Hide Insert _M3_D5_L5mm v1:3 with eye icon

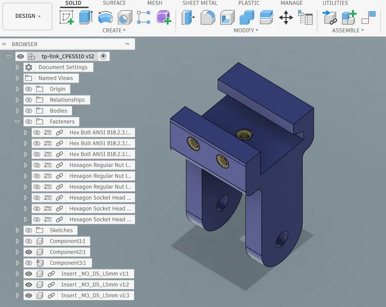pyautogui.click(x=29, y=295)
